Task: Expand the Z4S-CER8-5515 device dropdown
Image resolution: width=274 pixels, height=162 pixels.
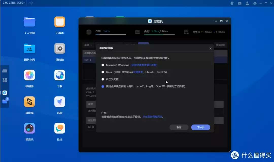Action: point(14,3)
